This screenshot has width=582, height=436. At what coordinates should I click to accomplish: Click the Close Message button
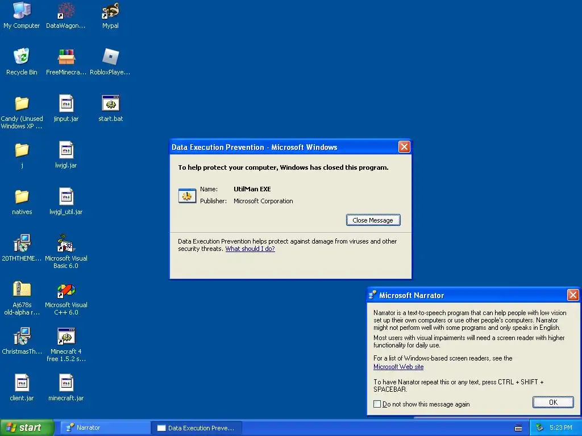(x=373, y=220)
